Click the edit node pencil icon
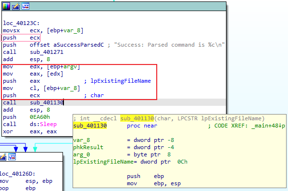The image size is (288, 191). (x=16, y=6)
